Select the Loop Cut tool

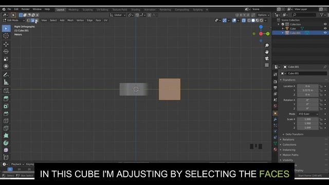[x=6, y=121]
